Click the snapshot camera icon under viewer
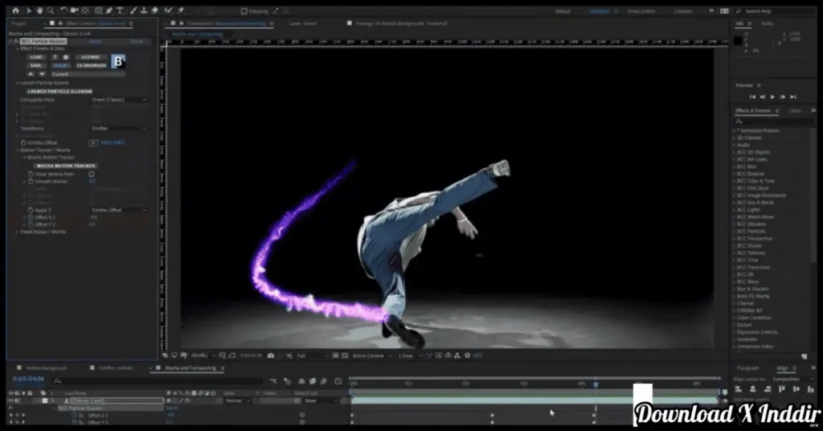This screenshot has width=823, height=431. click(271, 355)
